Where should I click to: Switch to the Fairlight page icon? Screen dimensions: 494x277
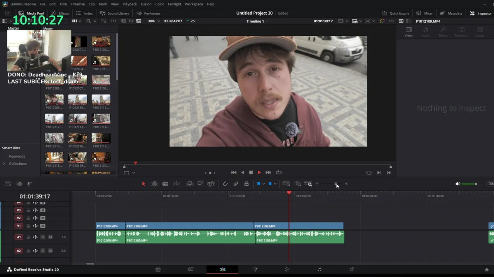pyautogui.click(x=319, y=270)
